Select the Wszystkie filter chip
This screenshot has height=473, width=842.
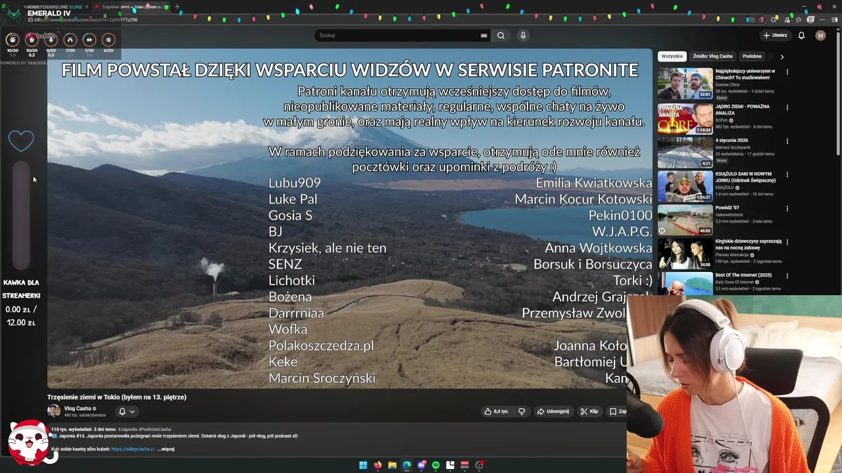(672, 56)
